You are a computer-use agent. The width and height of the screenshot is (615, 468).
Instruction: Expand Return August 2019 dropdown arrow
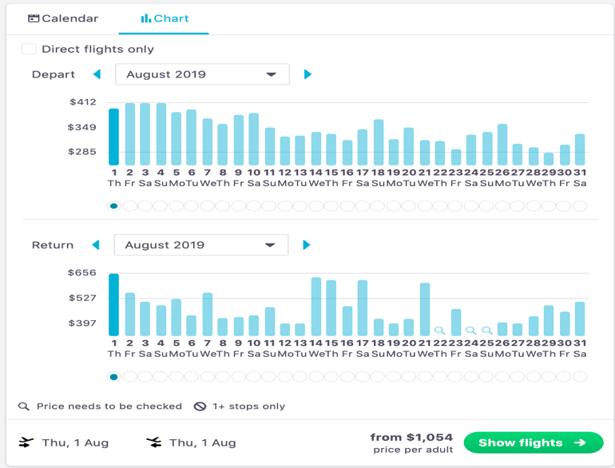[x=270, y=245]
